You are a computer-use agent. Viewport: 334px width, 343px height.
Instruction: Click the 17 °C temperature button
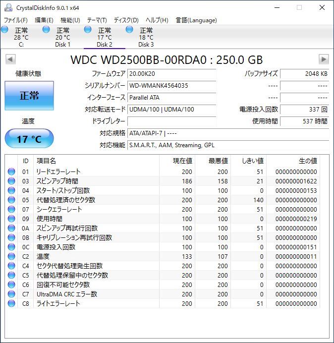(29, 139)
